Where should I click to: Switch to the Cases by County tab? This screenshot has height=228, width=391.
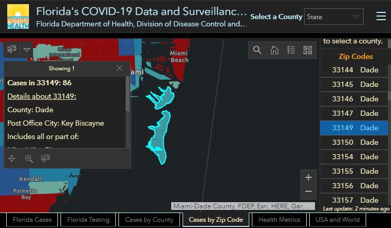click(x=149, y=220)
